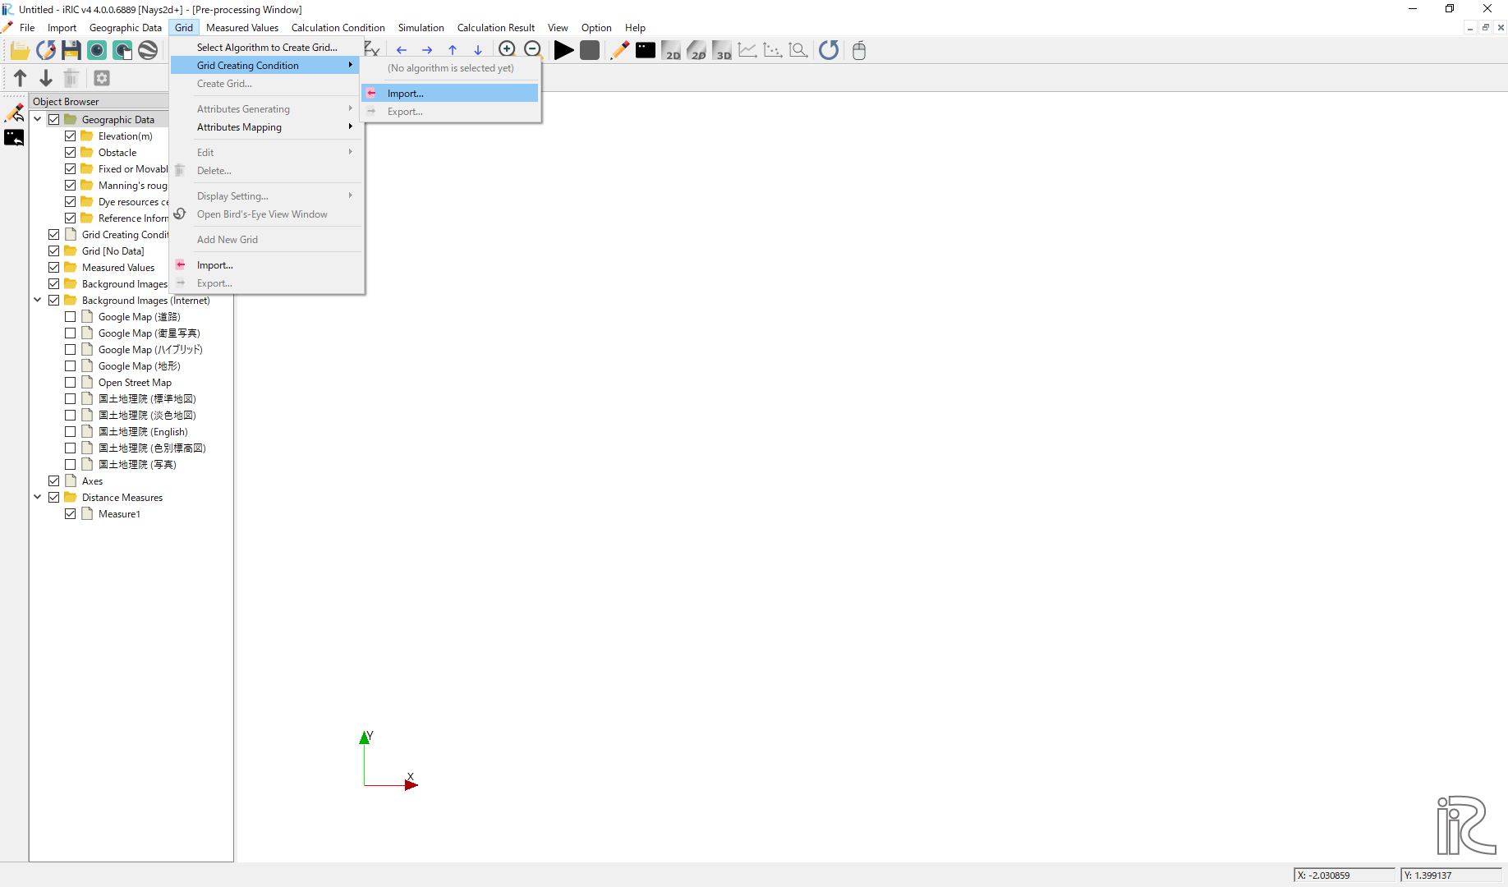Enable the Open Street Map checkbox

point(71,383)
